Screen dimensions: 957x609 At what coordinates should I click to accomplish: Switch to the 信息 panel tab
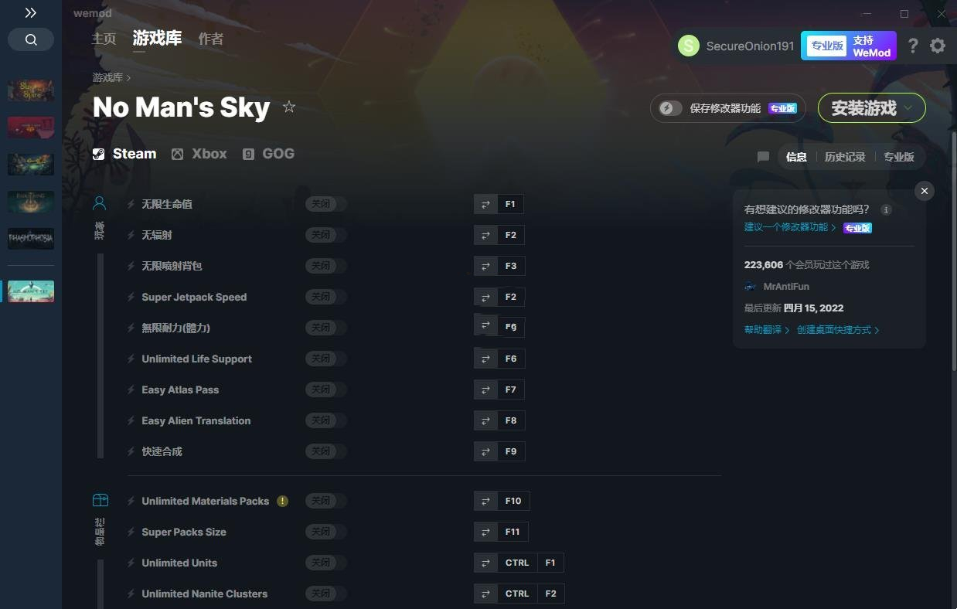pos(796,157)
